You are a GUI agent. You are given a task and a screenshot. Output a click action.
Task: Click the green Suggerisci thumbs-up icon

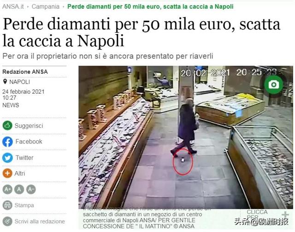pos(7,125)
